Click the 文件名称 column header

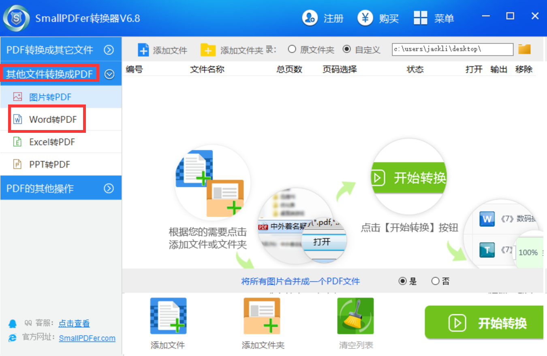(207, 69)
